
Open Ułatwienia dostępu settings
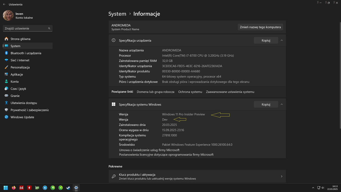pos(28,103)
